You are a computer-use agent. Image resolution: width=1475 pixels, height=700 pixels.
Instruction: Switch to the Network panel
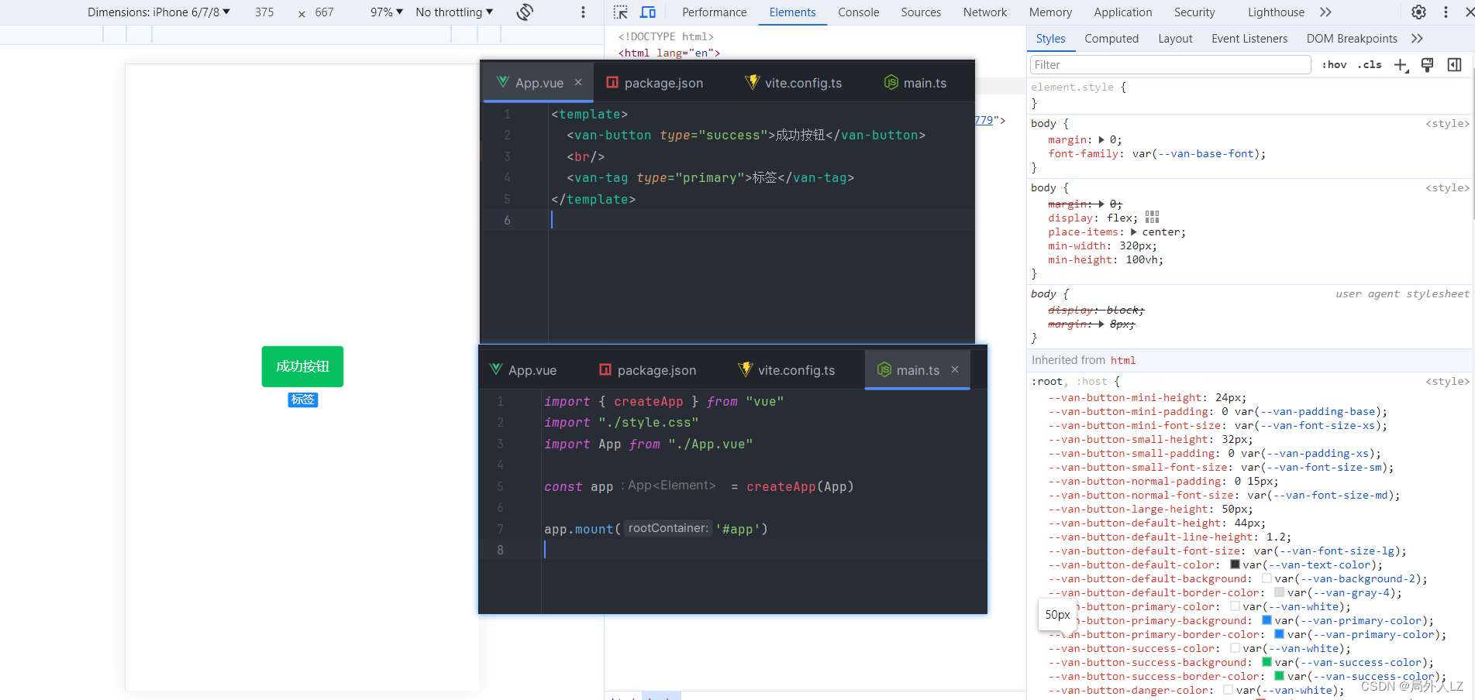coord(985,12)
